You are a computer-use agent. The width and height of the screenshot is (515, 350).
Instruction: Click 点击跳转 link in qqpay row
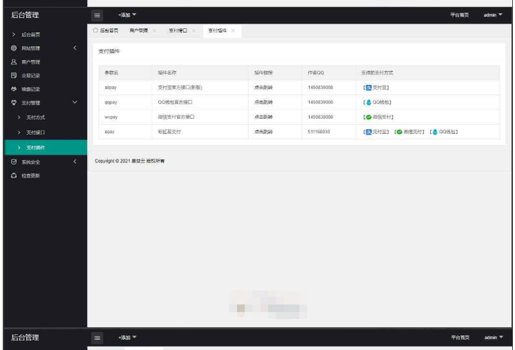coord(263,102)
